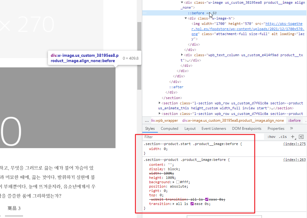
Task: Expand the background #fff shorthand triangle
Action: point(173,182)
